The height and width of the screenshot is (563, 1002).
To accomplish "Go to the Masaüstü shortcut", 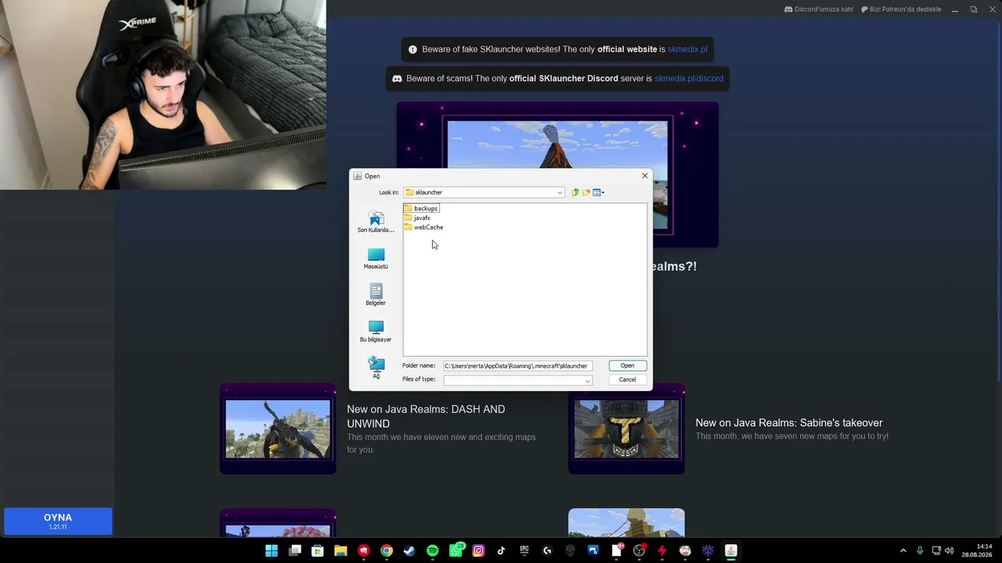I will [x=376, y=259].
